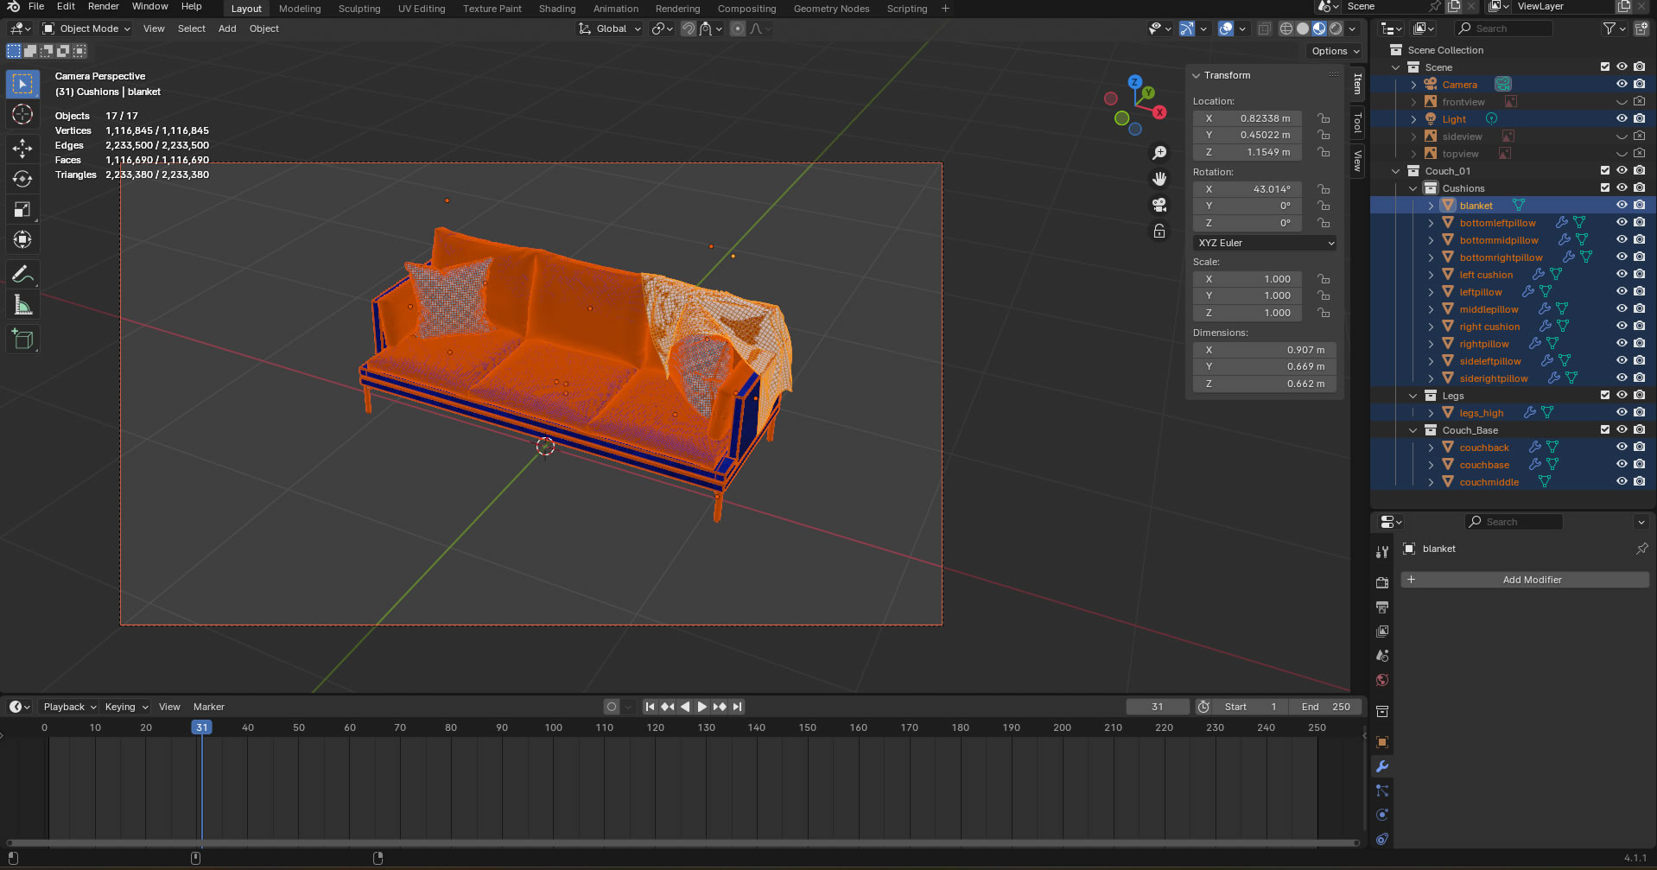This screenshot has width=1657, height=870.
Task: Jump to the end frame
Action: pos(737,707)
